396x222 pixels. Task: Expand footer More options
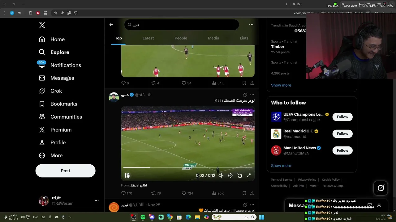point(315,186)
